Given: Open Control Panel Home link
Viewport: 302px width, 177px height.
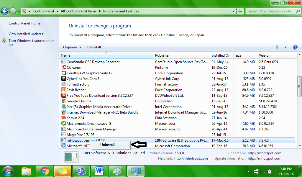Looking at the screenshot, I should pos(24,23).
